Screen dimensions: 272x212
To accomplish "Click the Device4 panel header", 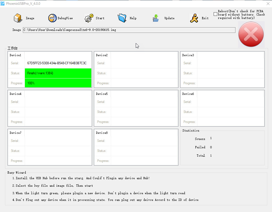I will tap(15, 94).
